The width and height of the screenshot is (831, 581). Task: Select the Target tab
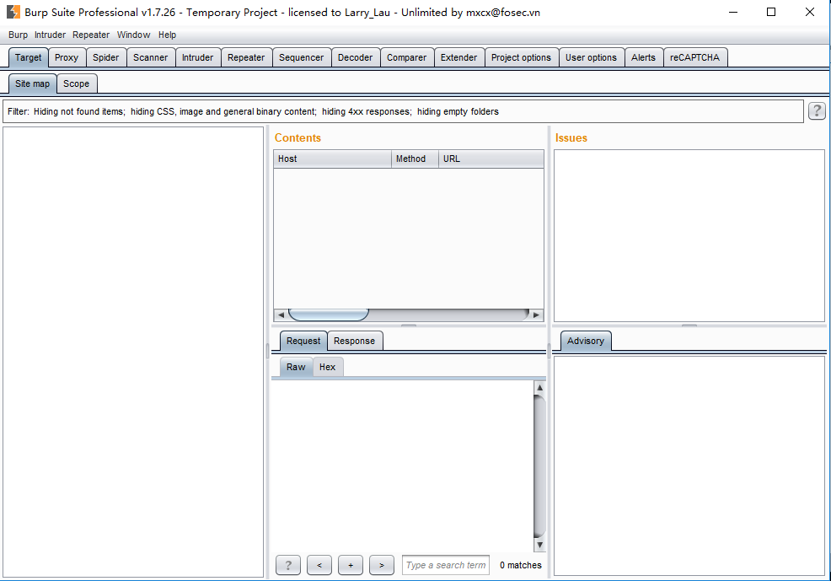[28, 57]
